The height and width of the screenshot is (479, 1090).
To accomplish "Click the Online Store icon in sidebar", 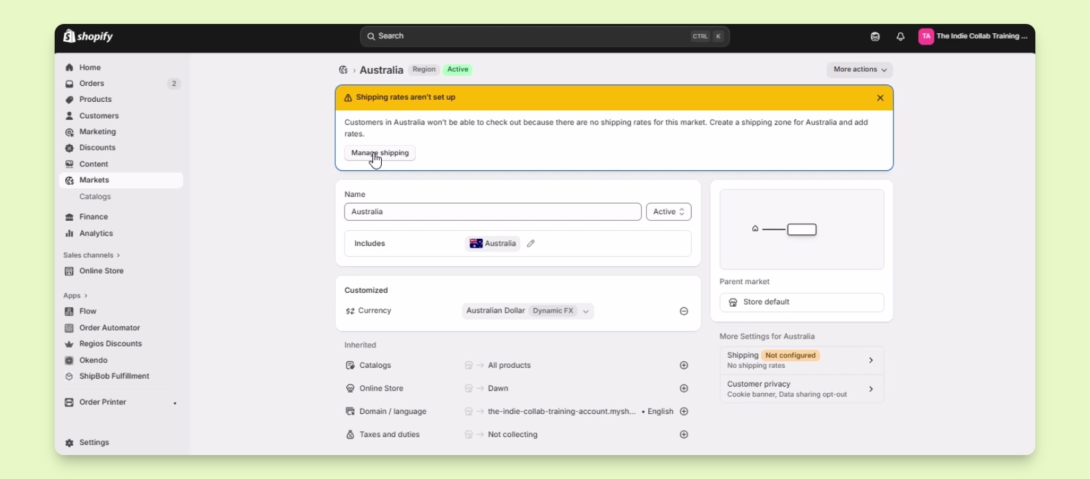I will pos(69,271).
